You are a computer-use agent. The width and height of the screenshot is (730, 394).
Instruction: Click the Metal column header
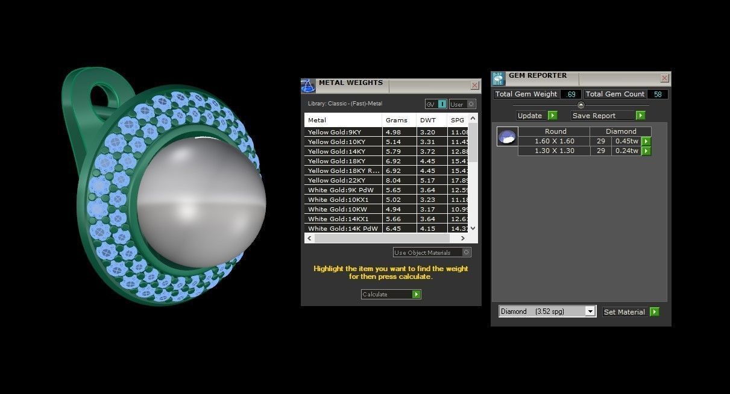[343, 120]
